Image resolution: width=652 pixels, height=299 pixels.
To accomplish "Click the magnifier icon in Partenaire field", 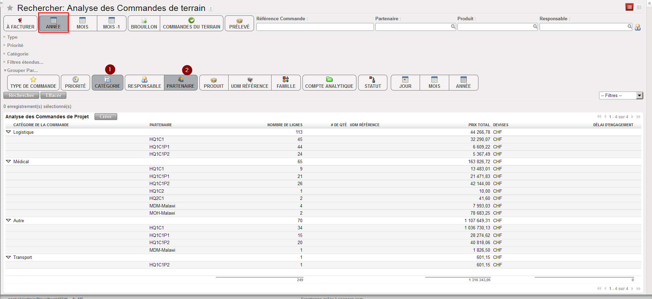I will [453, 26].
